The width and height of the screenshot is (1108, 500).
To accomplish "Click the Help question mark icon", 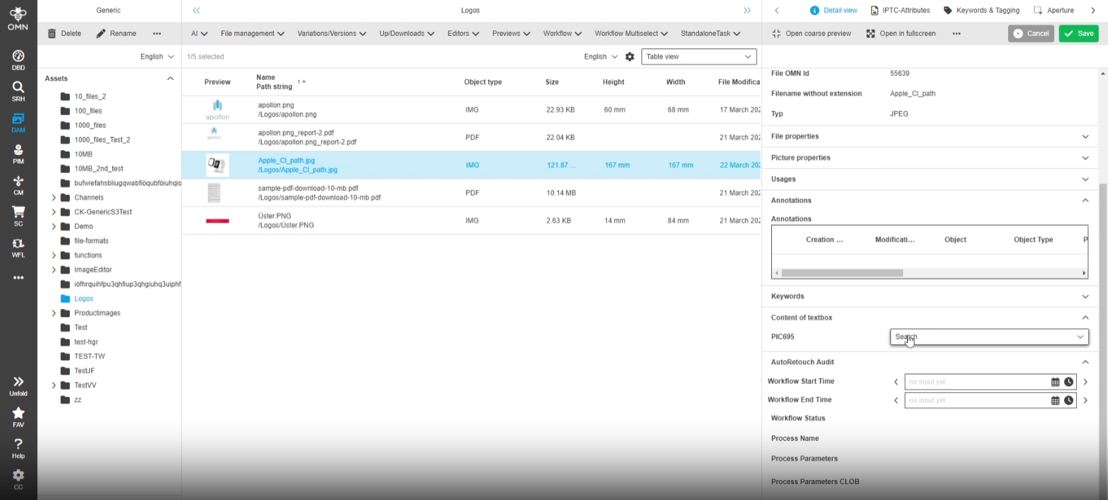I will [18, 447].
